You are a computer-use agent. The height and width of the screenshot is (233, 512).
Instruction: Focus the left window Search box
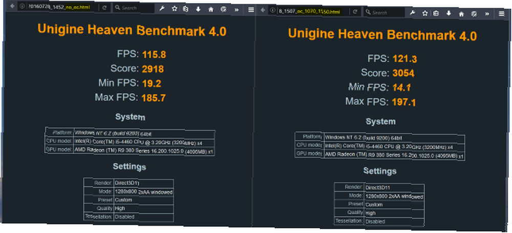(x=133, y=8)
